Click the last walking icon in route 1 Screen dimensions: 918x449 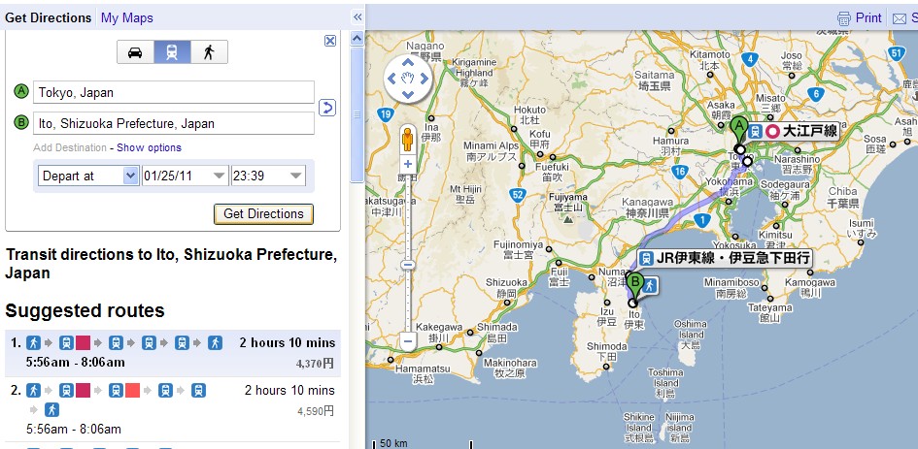click(215, 342)
